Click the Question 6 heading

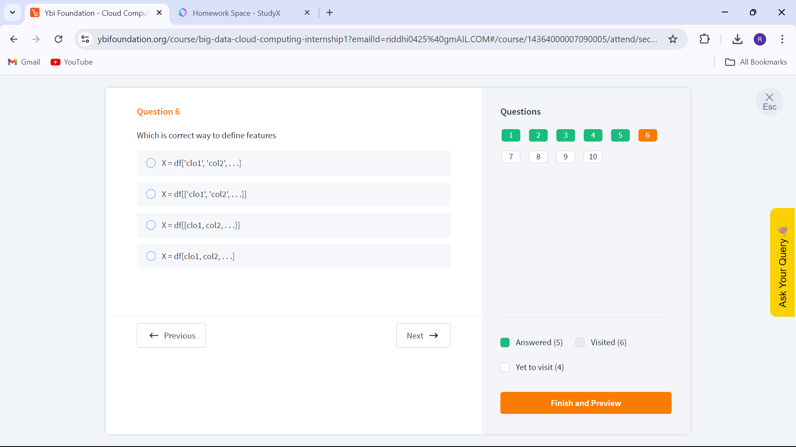click(158, 112)
